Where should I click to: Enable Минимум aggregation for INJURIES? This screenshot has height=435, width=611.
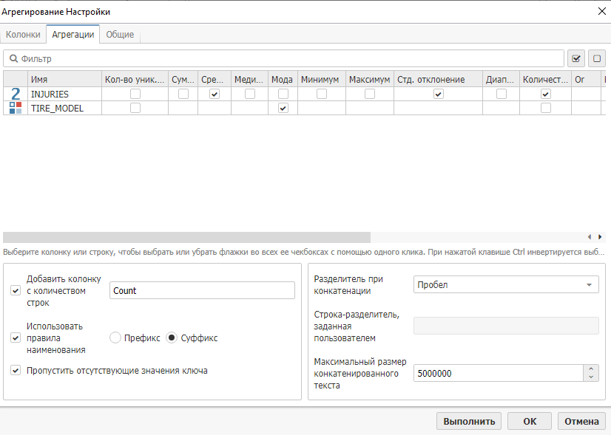[322, 94]
